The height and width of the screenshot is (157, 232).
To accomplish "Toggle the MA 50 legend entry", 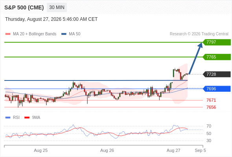I will pos(71,34).
